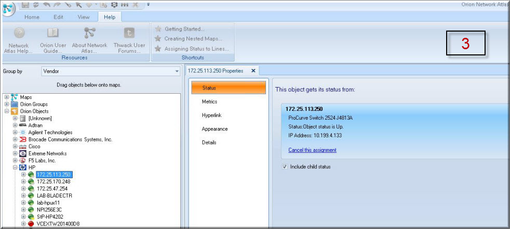Click the Cisco logo icon
Image resolution: width=510 pixels, height=229 pixels.
tap(23, 146)
